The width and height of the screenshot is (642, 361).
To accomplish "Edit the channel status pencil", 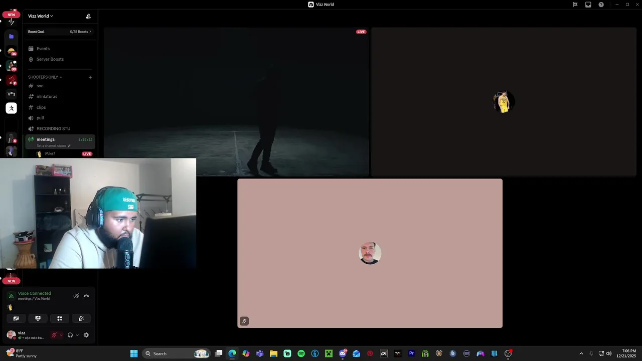I will tap(69, 146).
